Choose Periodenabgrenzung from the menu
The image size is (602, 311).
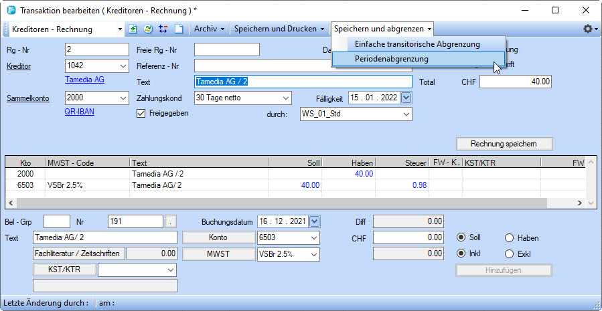pos(391,59)
